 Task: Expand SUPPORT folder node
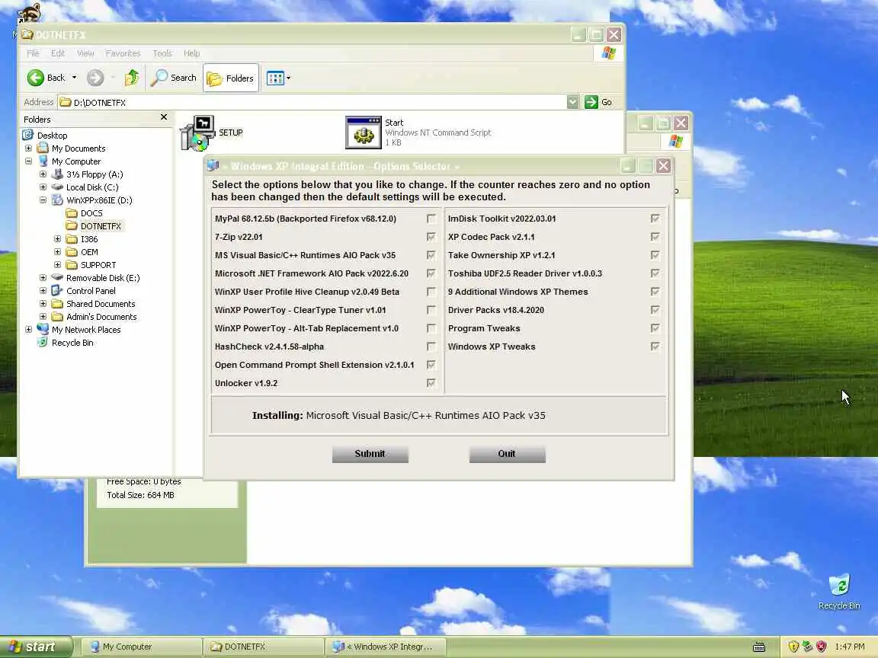pos(58,265)
